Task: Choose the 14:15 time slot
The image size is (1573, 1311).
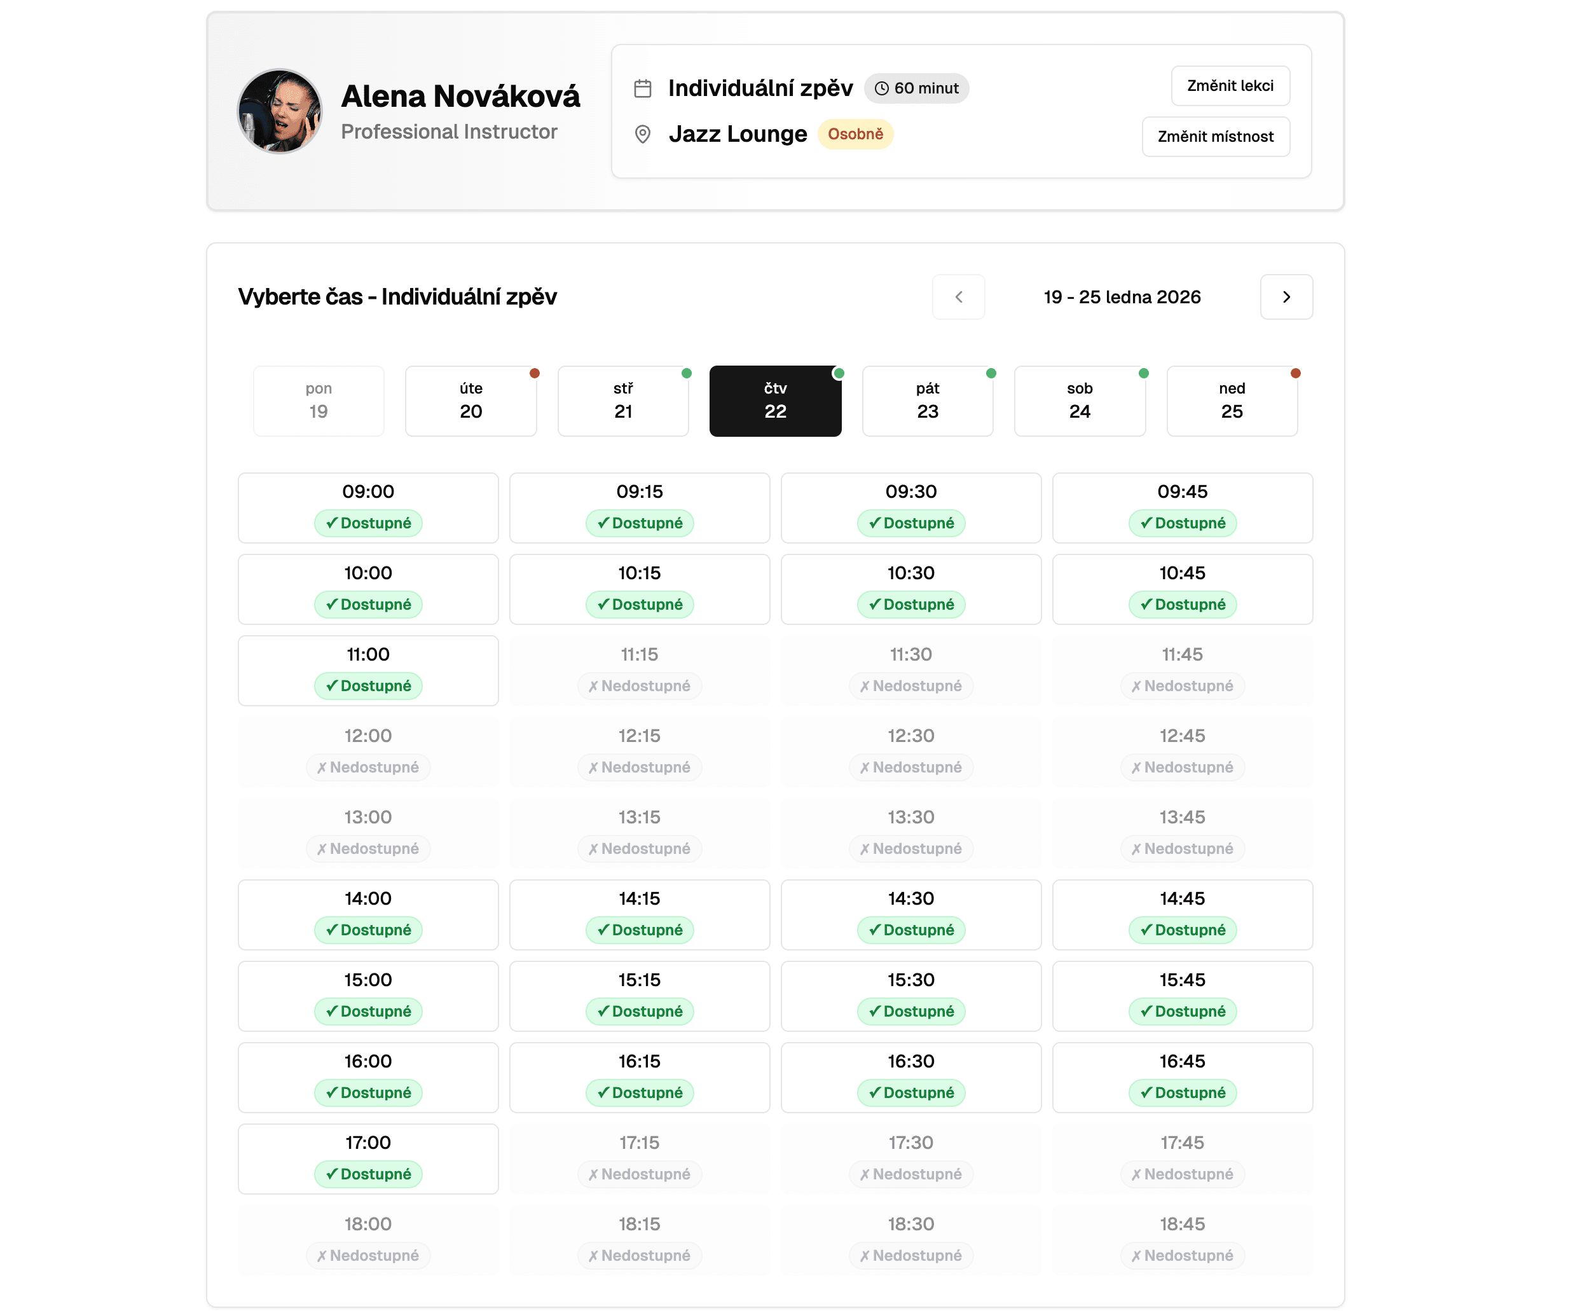Action: 639,914
